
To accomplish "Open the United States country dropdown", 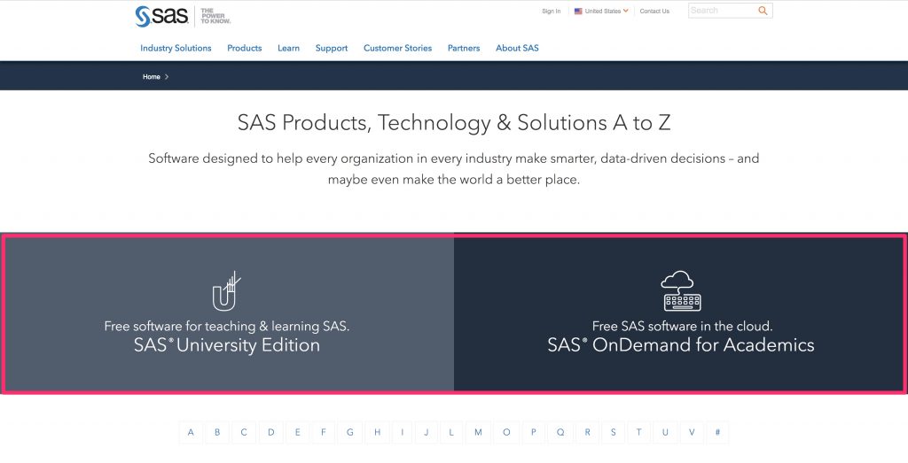I will point(601,11).
